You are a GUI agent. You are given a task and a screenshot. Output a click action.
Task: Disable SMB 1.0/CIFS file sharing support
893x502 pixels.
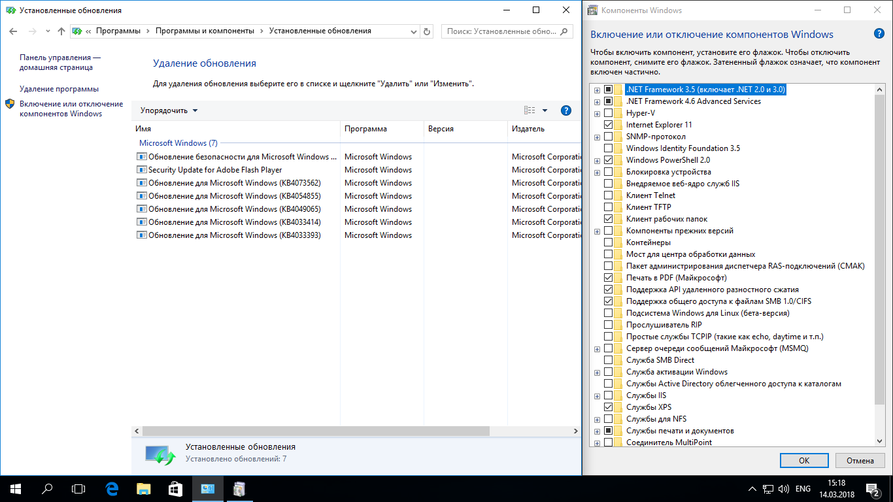pos(609,301)
